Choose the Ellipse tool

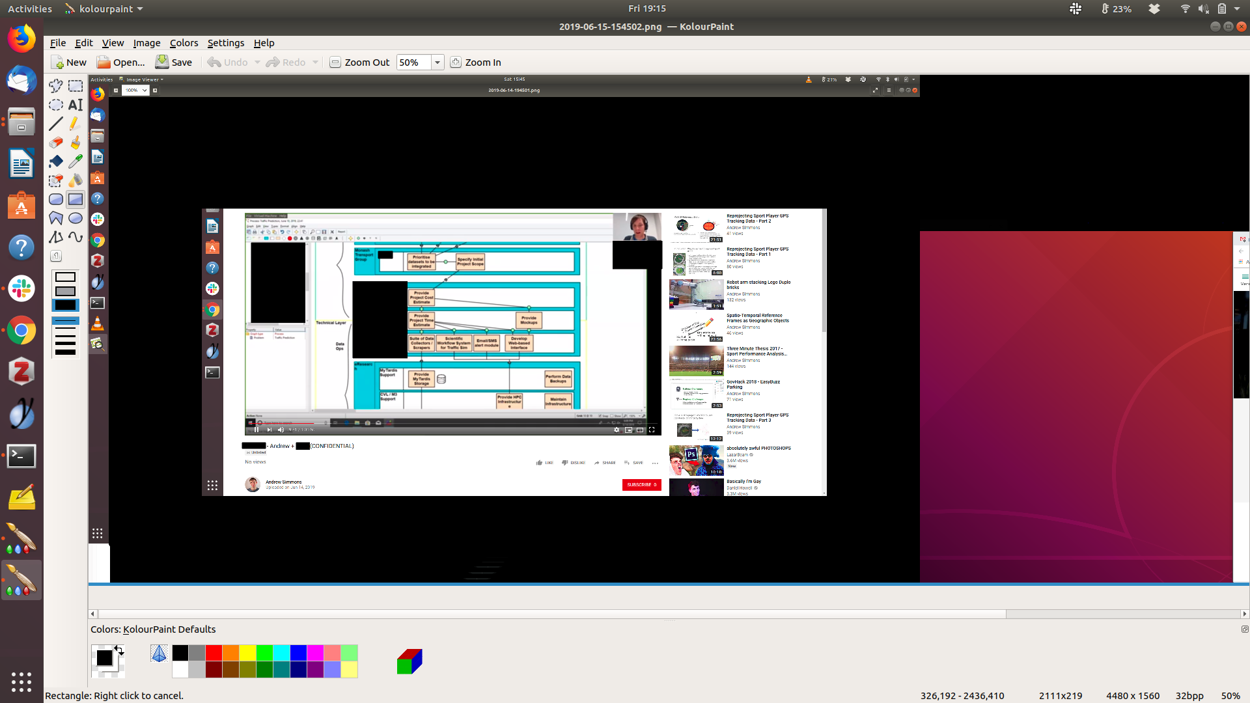76,218
